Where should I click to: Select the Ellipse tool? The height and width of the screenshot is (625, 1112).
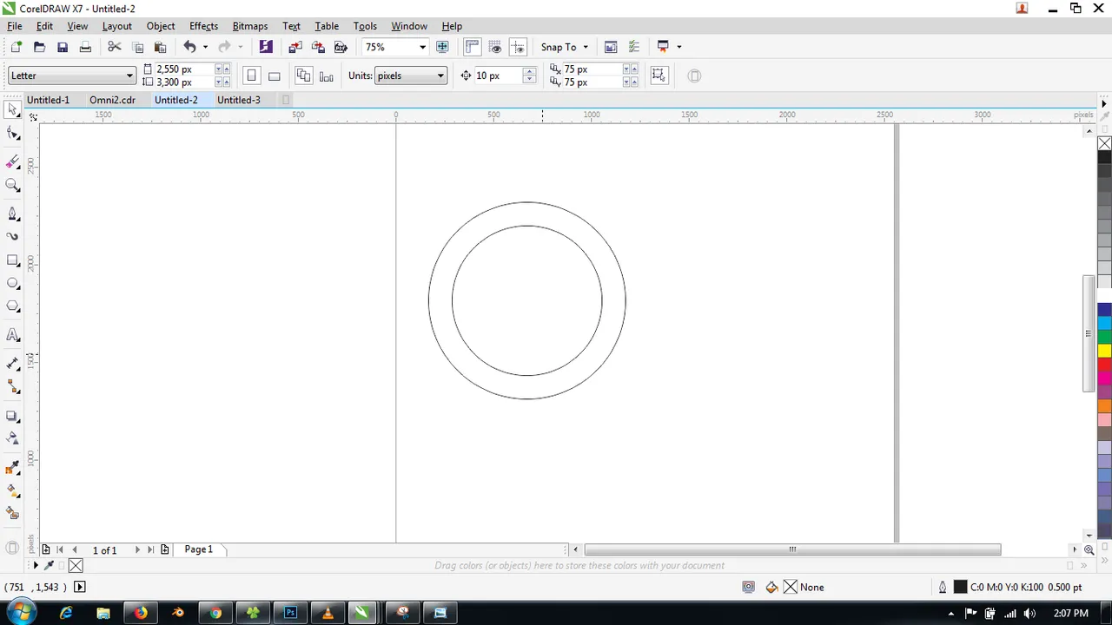(x=13, y=283)
